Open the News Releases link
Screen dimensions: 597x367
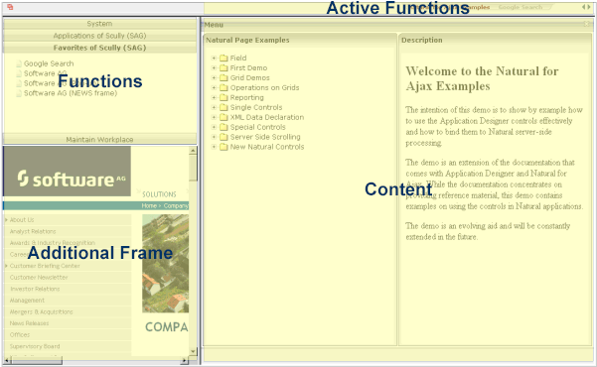[29, 323]
